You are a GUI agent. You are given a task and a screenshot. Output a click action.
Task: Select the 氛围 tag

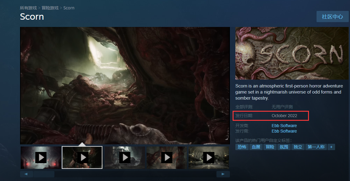tap(284, 147)
